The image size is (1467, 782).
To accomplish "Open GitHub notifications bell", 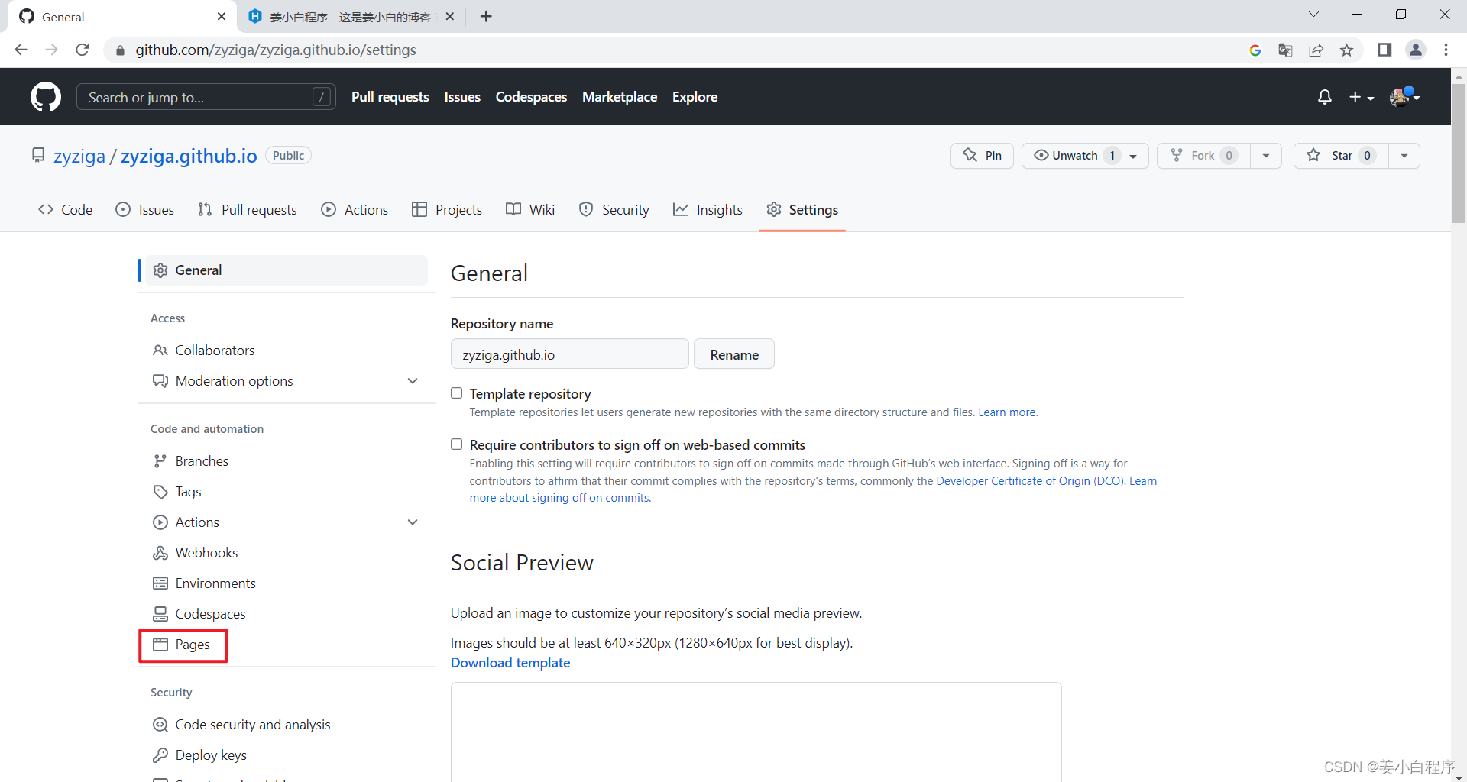I will coord(1324,97).
